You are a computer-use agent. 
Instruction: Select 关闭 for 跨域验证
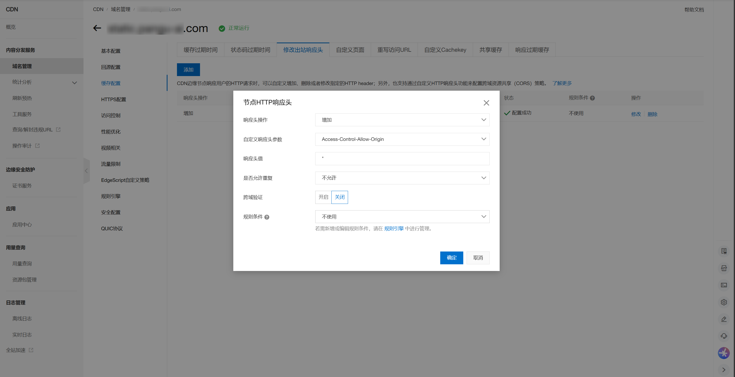click(x=339, y=197)
